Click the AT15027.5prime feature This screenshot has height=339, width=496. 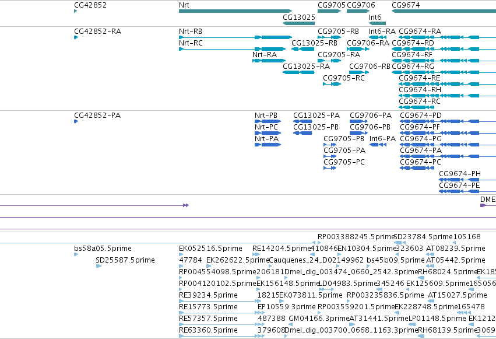tap(431, 301)
